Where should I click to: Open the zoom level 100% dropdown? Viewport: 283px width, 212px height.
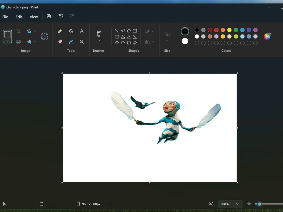pyautogui.click(x=230, y=204)
